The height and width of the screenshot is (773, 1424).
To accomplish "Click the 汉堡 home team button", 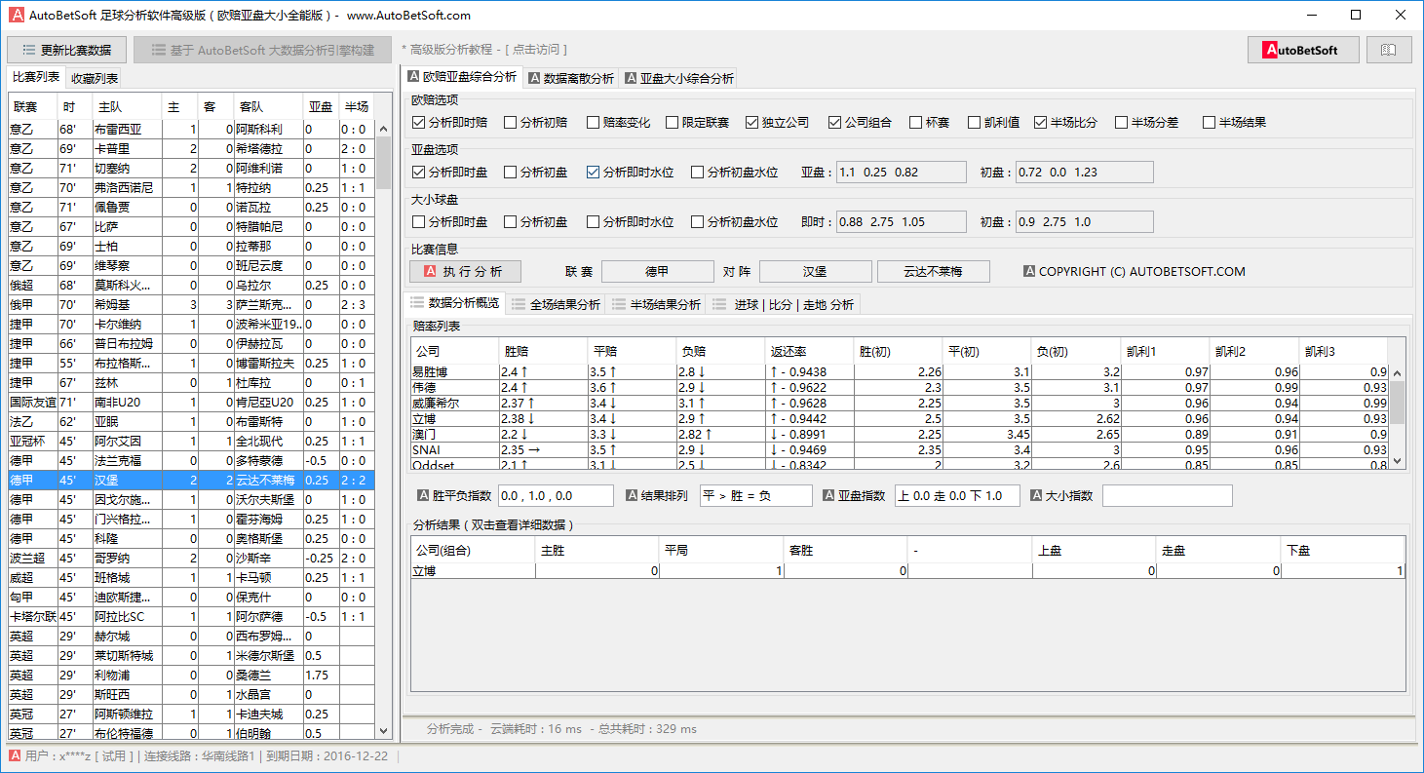I will click(815, 272).
